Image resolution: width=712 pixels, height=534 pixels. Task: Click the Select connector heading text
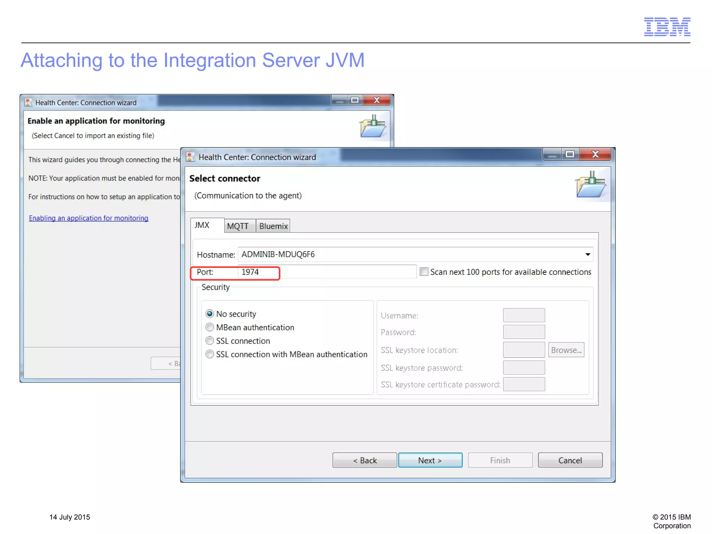[225, 178]
